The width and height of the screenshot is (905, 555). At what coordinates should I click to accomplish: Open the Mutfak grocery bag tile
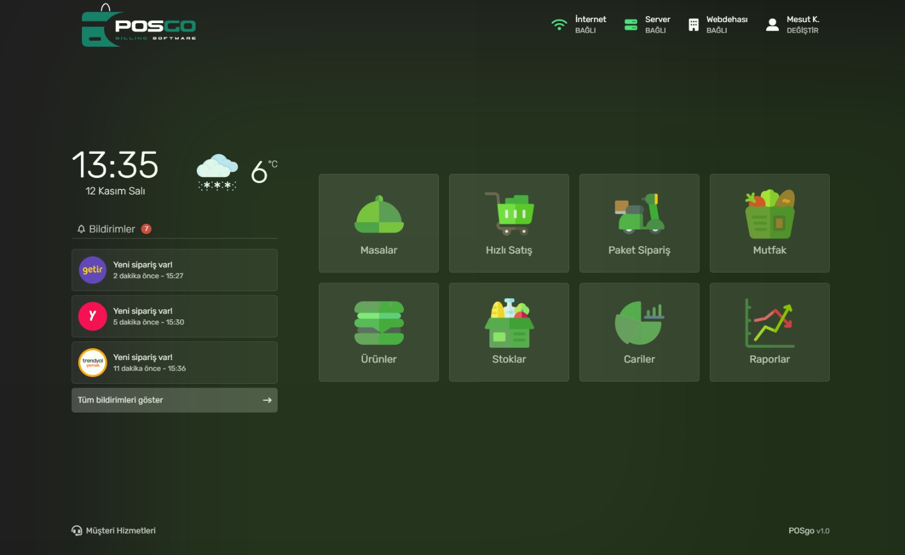769,223
